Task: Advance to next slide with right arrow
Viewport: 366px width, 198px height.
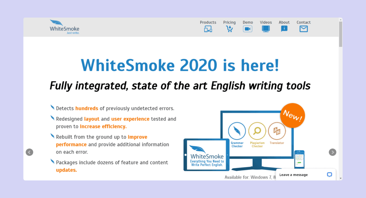Action: tap(332, 152)
